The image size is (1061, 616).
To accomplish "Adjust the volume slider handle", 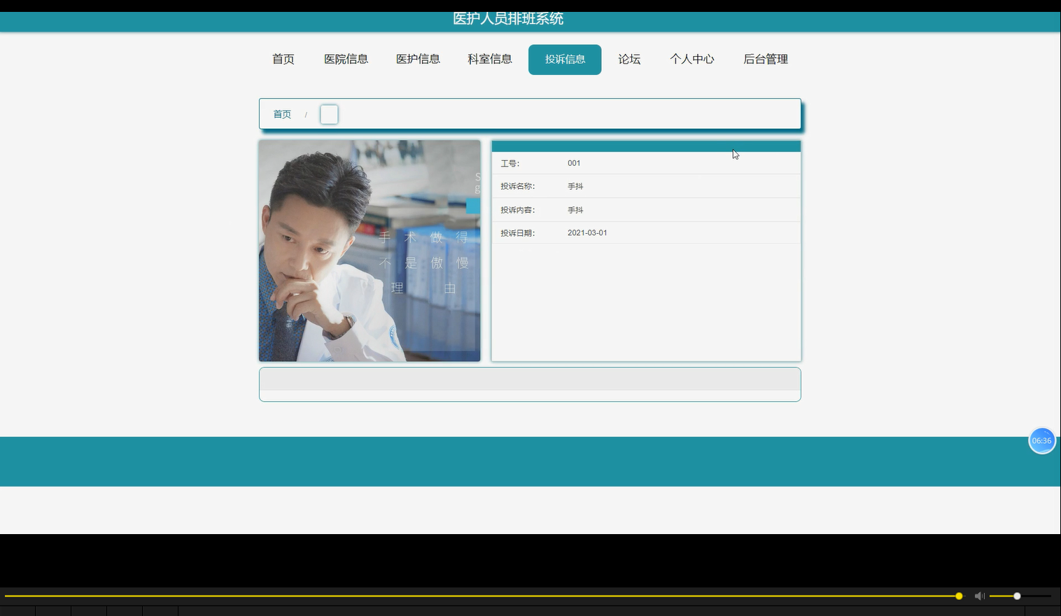I will [1016, 596].
